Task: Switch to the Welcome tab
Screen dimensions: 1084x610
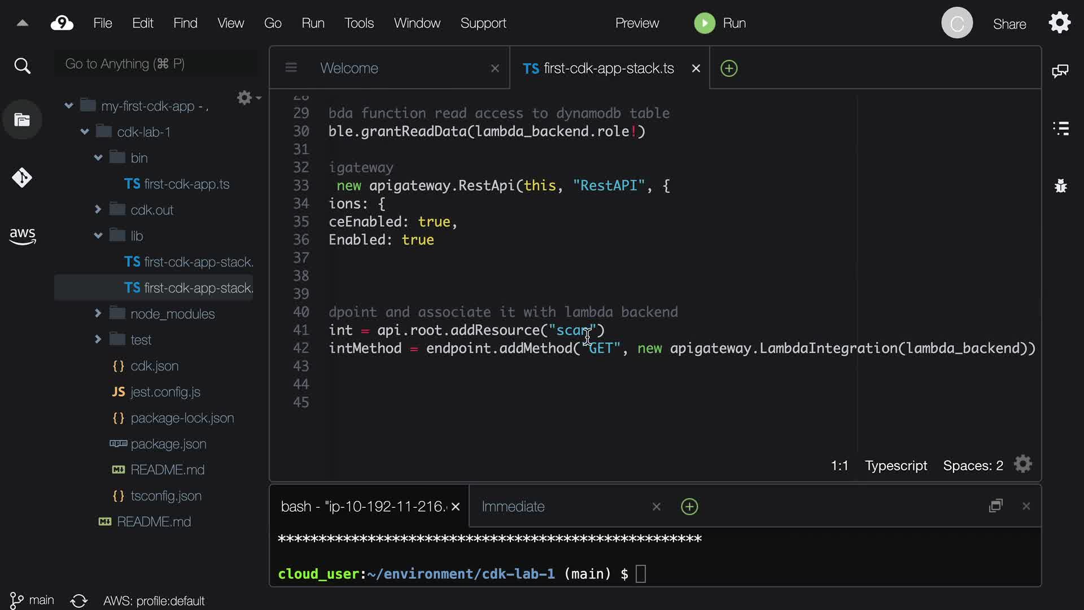Action: click(349, 68)
